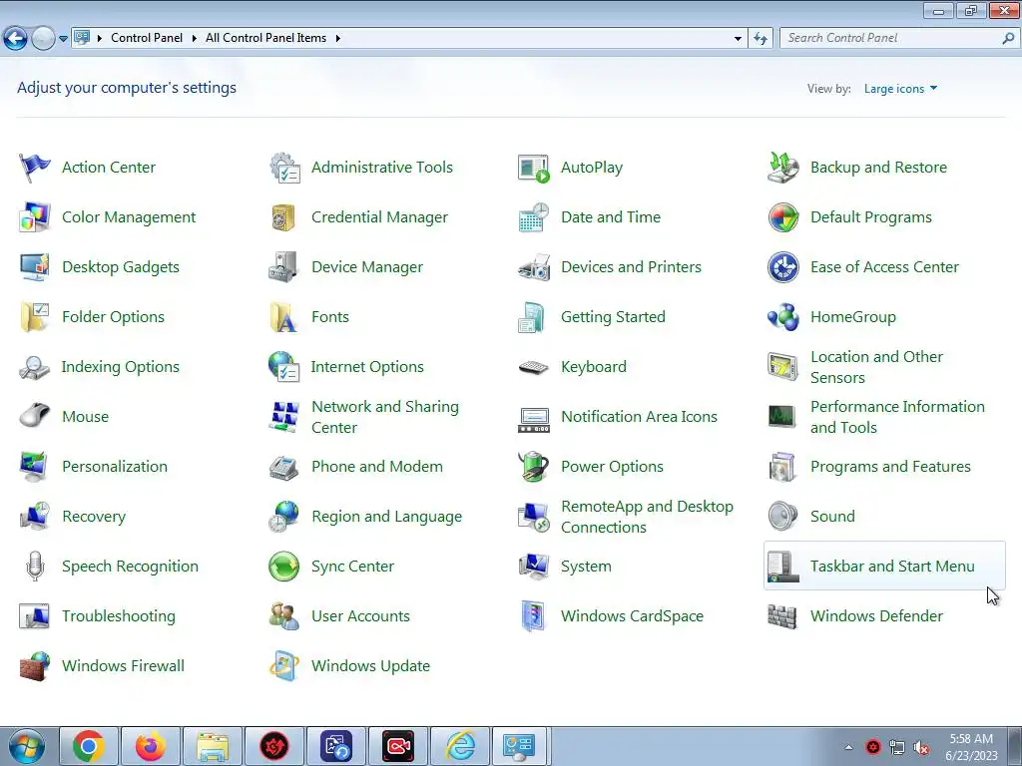Click the Folder Options icon
Image resolution: width=1022 pixels, height=766 pixels.
[35, 317]
